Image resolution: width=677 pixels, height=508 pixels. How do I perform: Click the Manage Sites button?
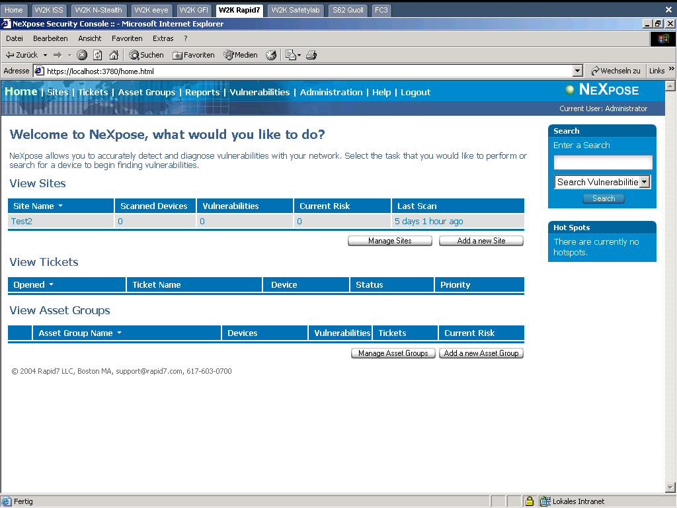coord(390,241)
